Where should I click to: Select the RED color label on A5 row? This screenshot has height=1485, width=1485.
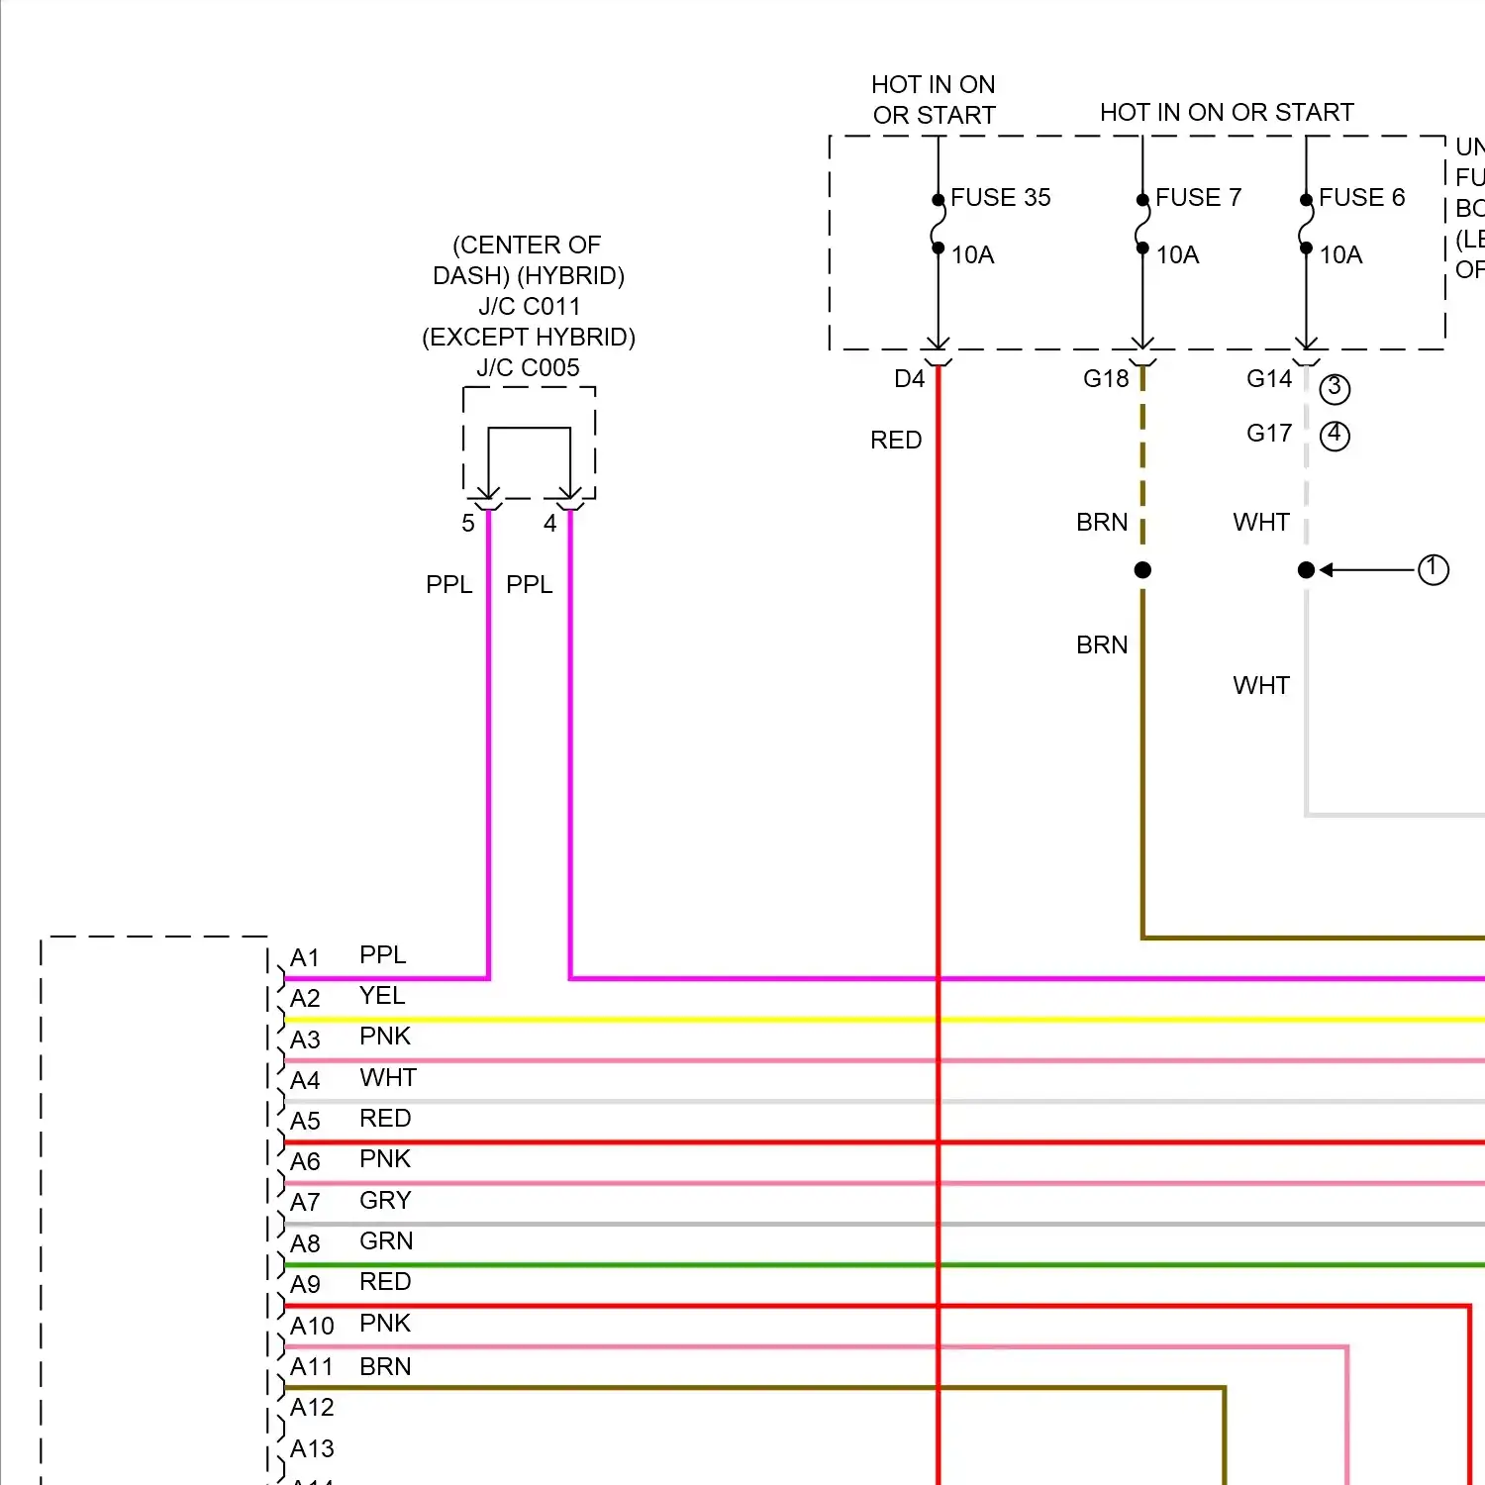click(x=385, y=1119)
